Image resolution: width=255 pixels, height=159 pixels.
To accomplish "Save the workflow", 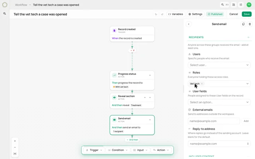I will tap(247, 14).
